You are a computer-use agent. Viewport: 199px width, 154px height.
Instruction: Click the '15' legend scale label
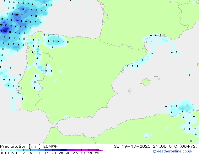pos(46,153)
